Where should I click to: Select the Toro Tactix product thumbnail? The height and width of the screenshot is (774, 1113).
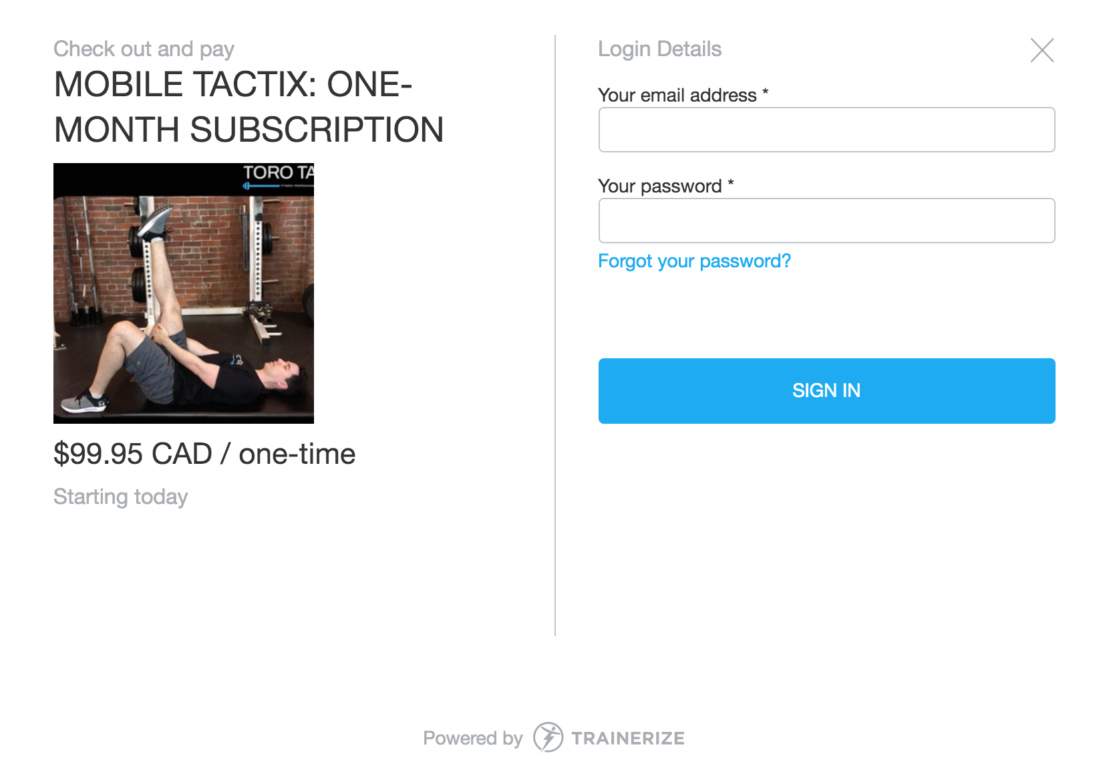tap(184, 293)
